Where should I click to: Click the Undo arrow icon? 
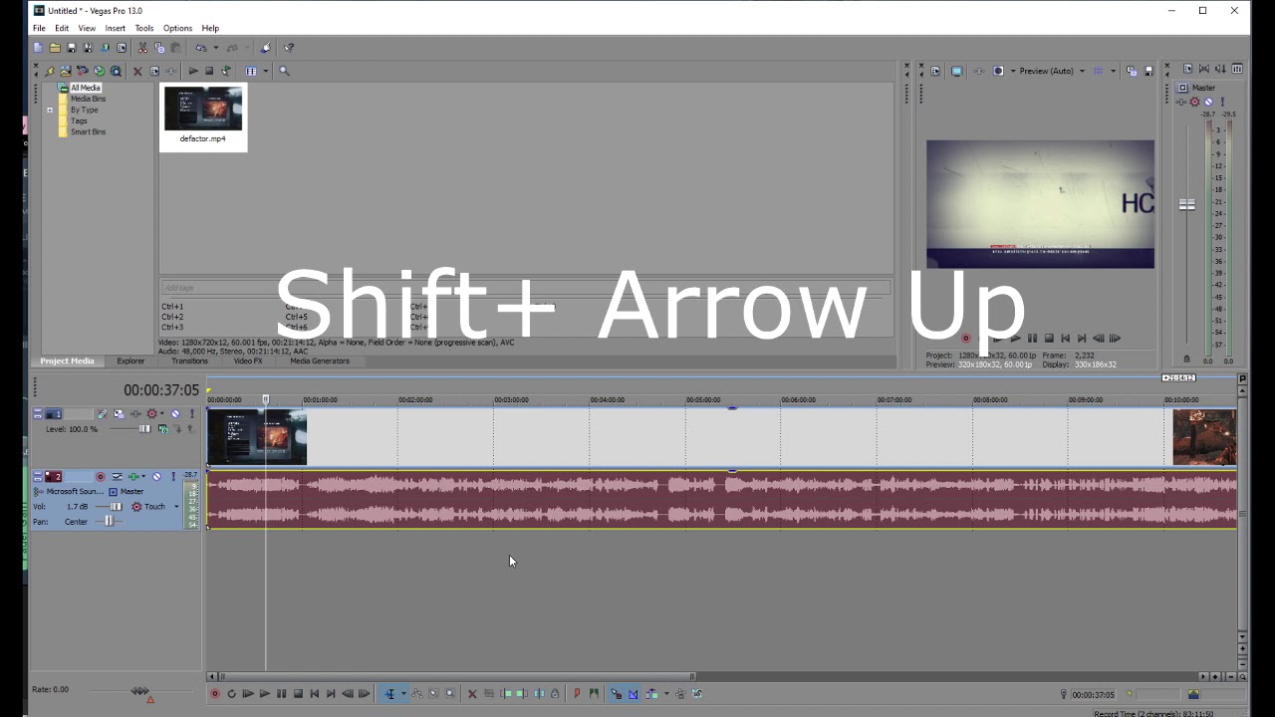(x=200, y=48)
